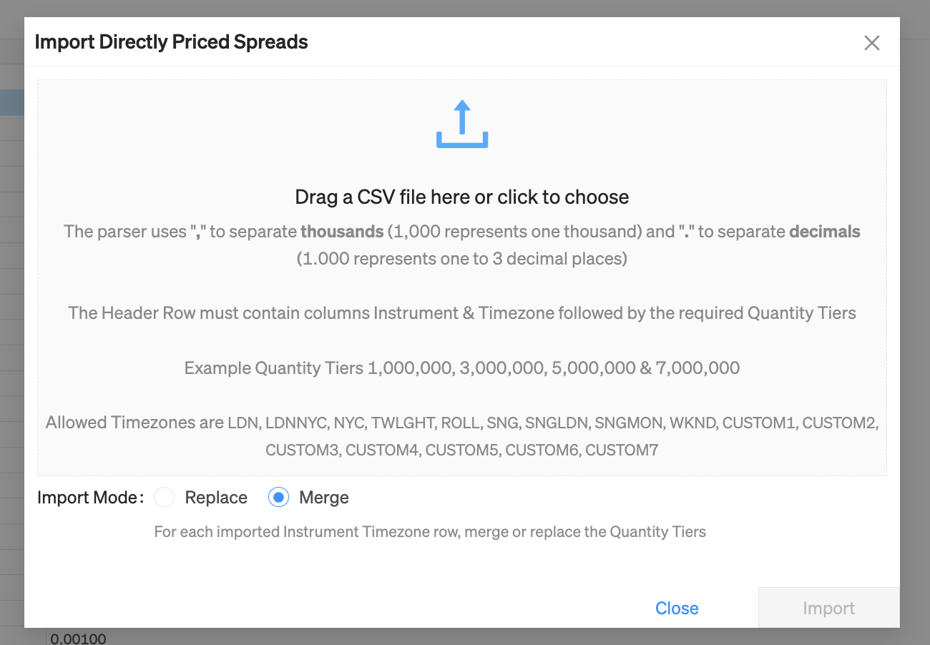This screenshot has height=645, width=930.
Task: Click the blue upload arrow icon
Action: [x=462, y=124]
